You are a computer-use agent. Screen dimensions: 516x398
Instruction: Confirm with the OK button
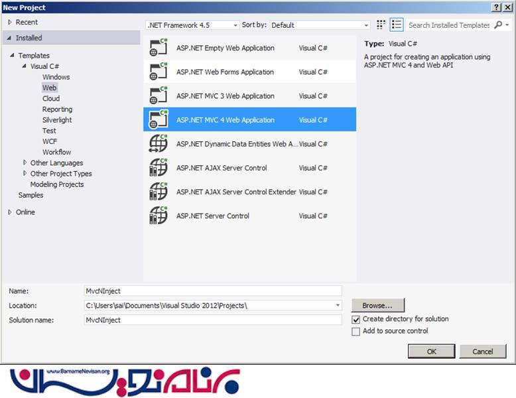tap(431, 352)
